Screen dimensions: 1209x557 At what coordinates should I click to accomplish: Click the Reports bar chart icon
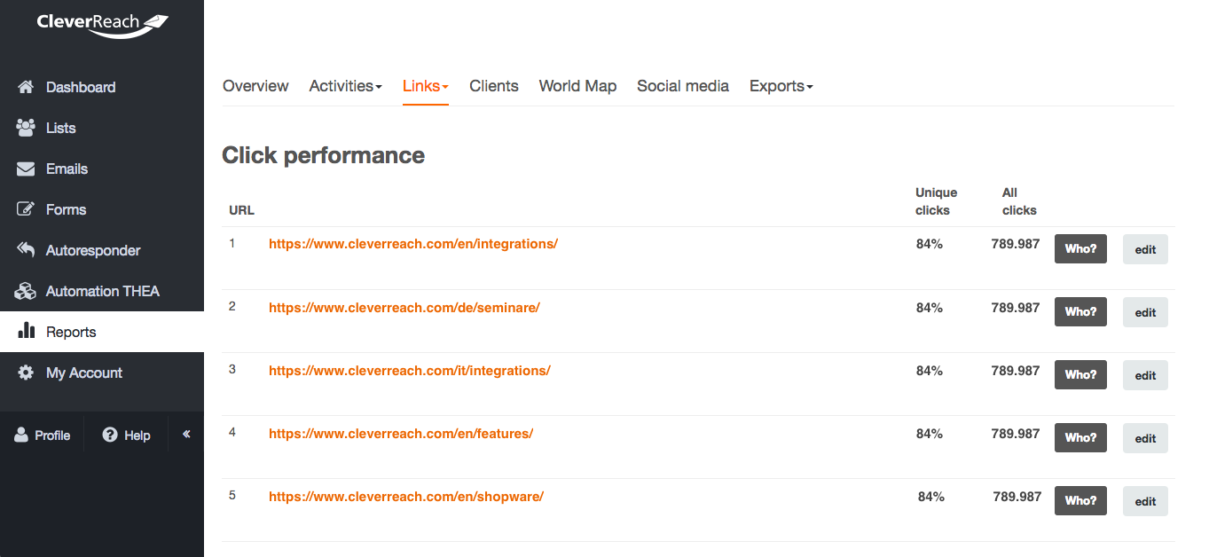pos(26,331)
